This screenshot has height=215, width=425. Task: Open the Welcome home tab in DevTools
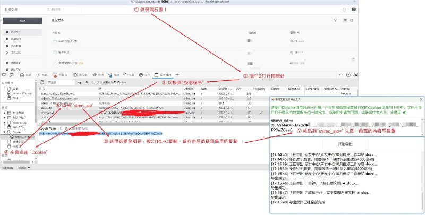25,75
